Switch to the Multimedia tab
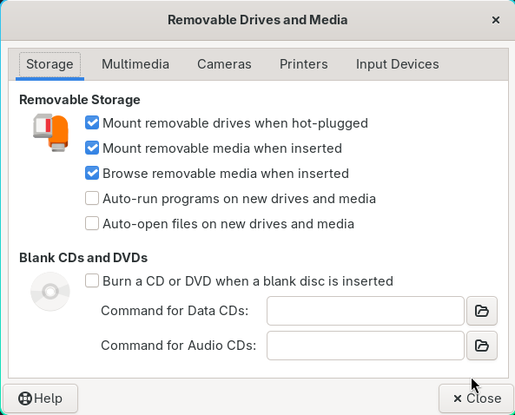The width and height of the screenshot is (515, 415). click(x=135, y=64)
